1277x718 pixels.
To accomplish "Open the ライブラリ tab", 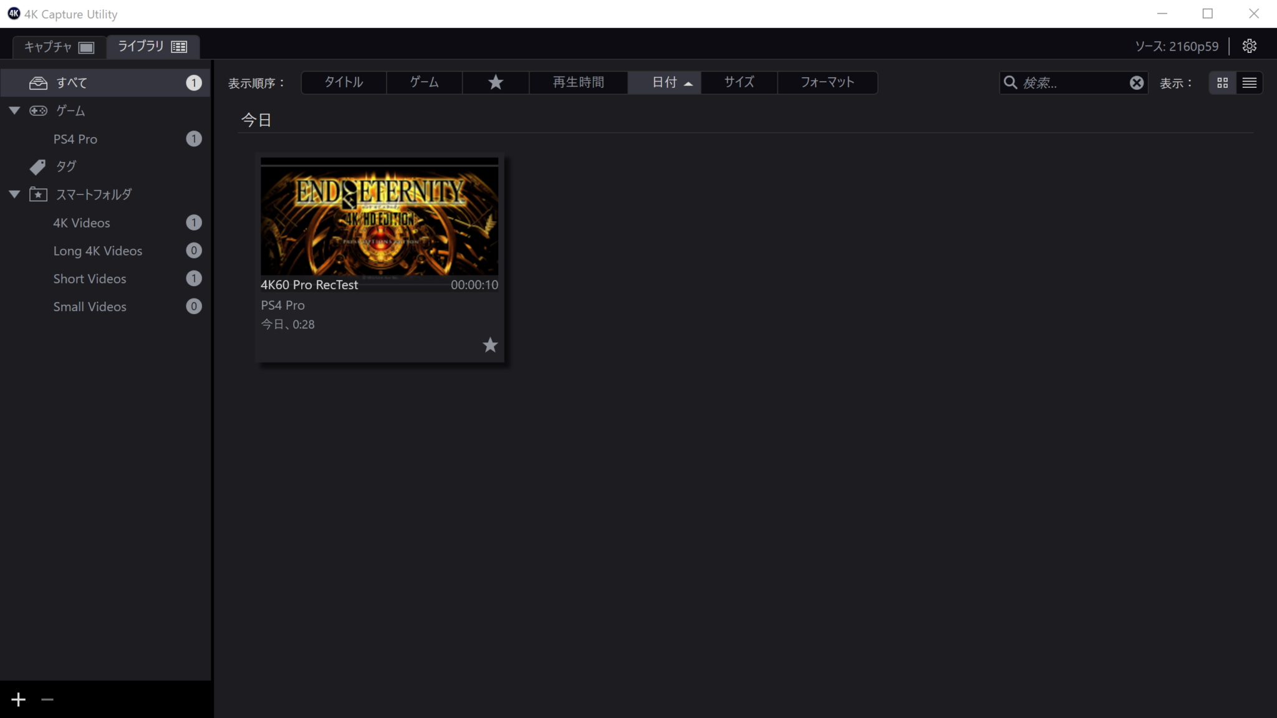I will point(152,47).
